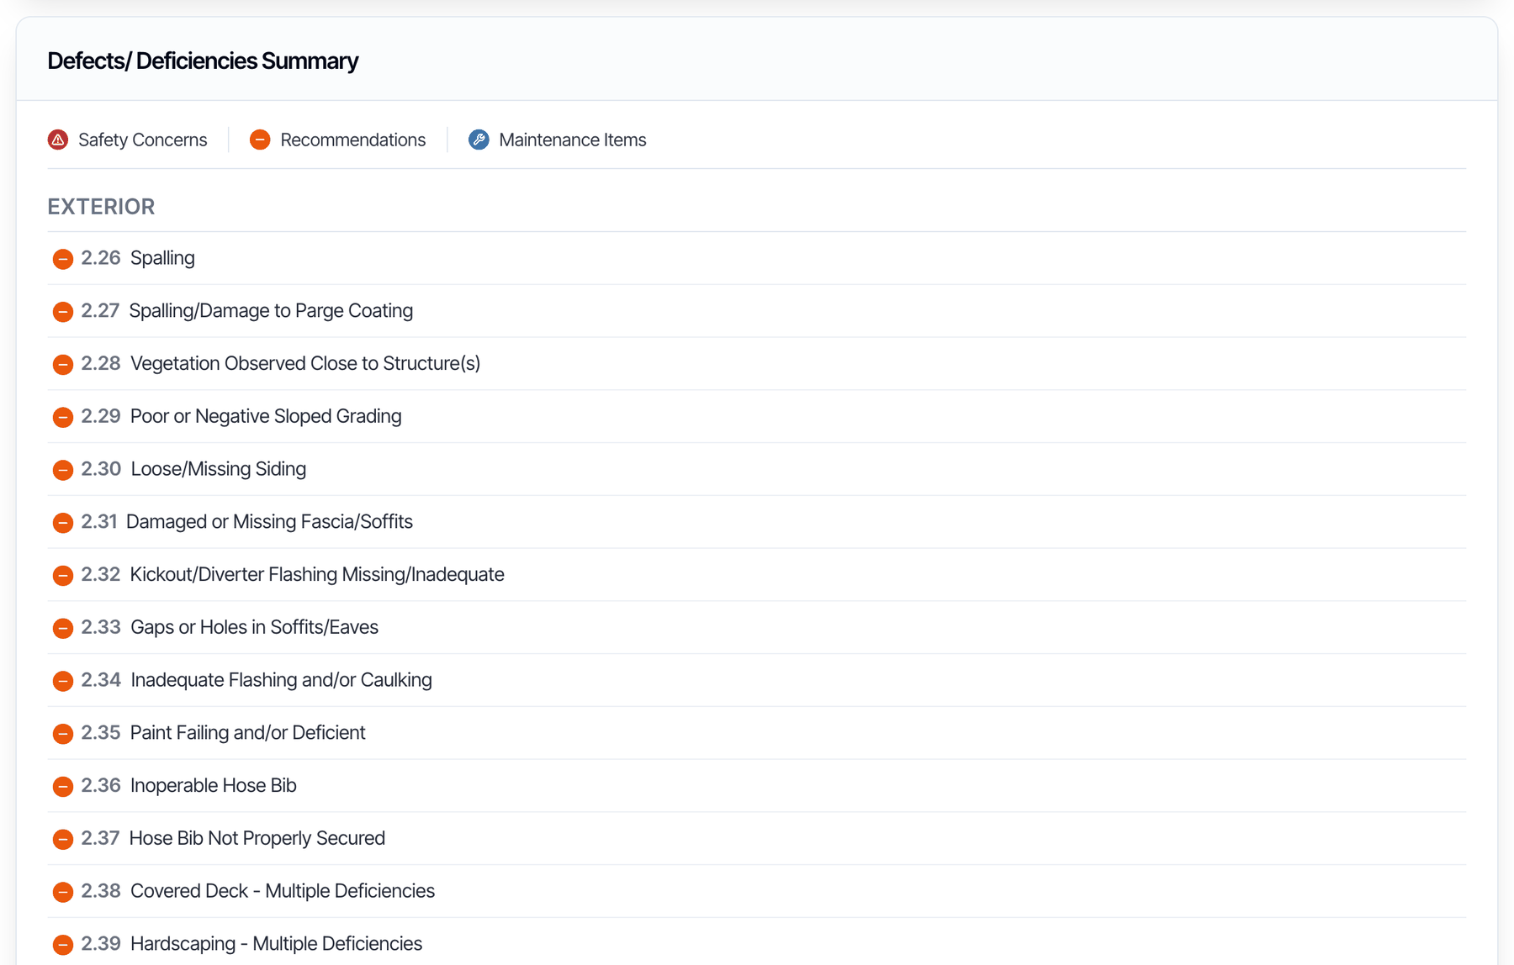Click the Defects/Deficiencies Summary title
The height and width of the screenshot is (965, 1514).
(x=203, y=61)
